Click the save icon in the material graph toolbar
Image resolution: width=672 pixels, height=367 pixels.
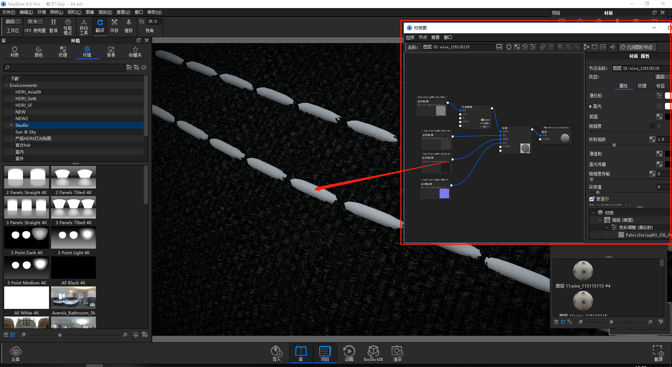[x=499, y=47]
